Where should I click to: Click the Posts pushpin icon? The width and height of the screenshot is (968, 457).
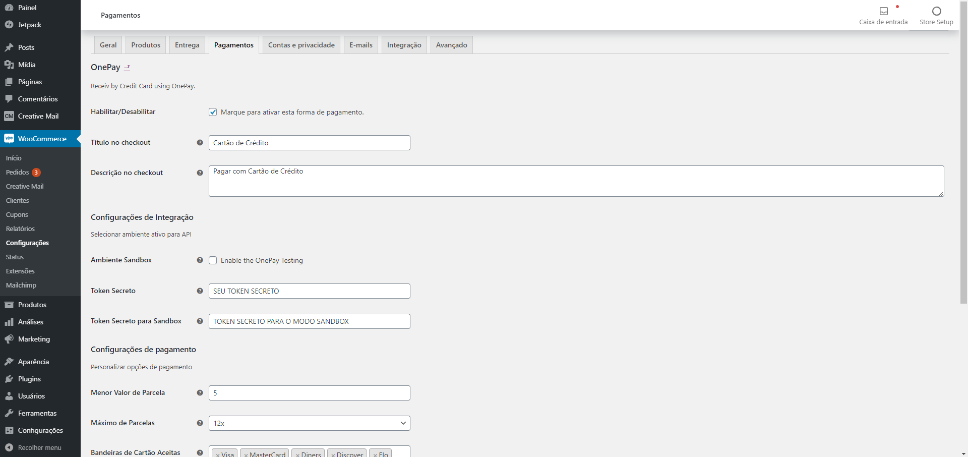pyautogui.click(x=9, y=47)
